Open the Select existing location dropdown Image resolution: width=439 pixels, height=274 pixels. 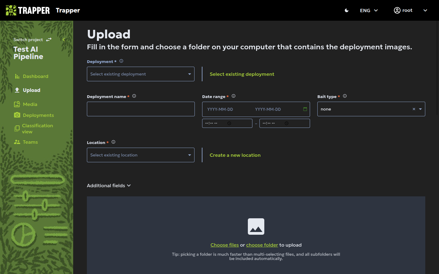coord(141,155)
